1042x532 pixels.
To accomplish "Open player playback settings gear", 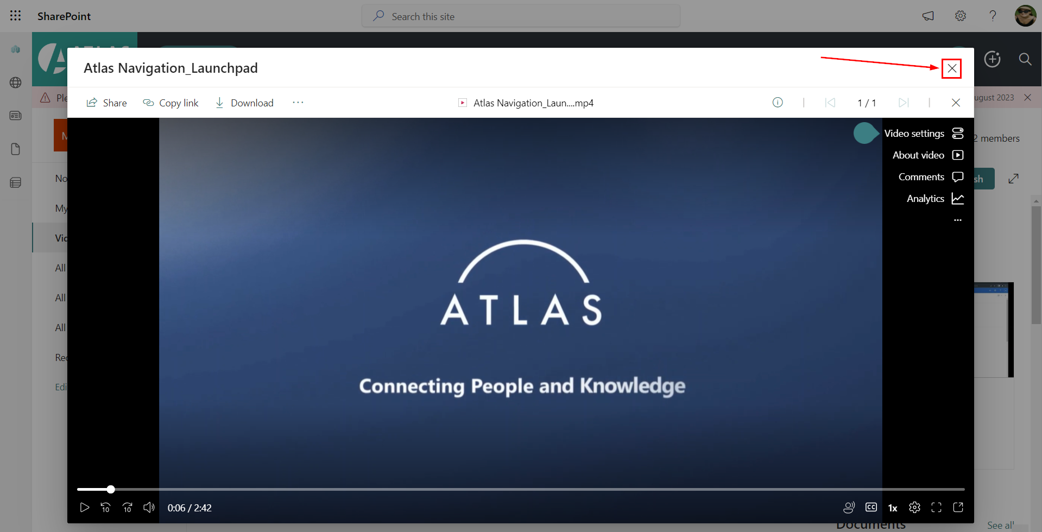I will pyautogui.click(x=915, y=508).
